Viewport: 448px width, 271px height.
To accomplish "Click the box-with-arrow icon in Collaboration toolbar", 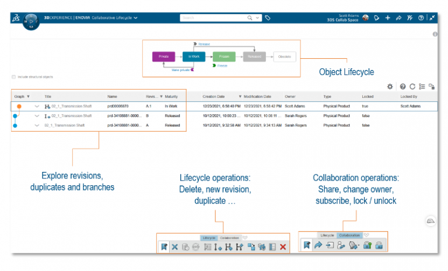I will [330, 245].
